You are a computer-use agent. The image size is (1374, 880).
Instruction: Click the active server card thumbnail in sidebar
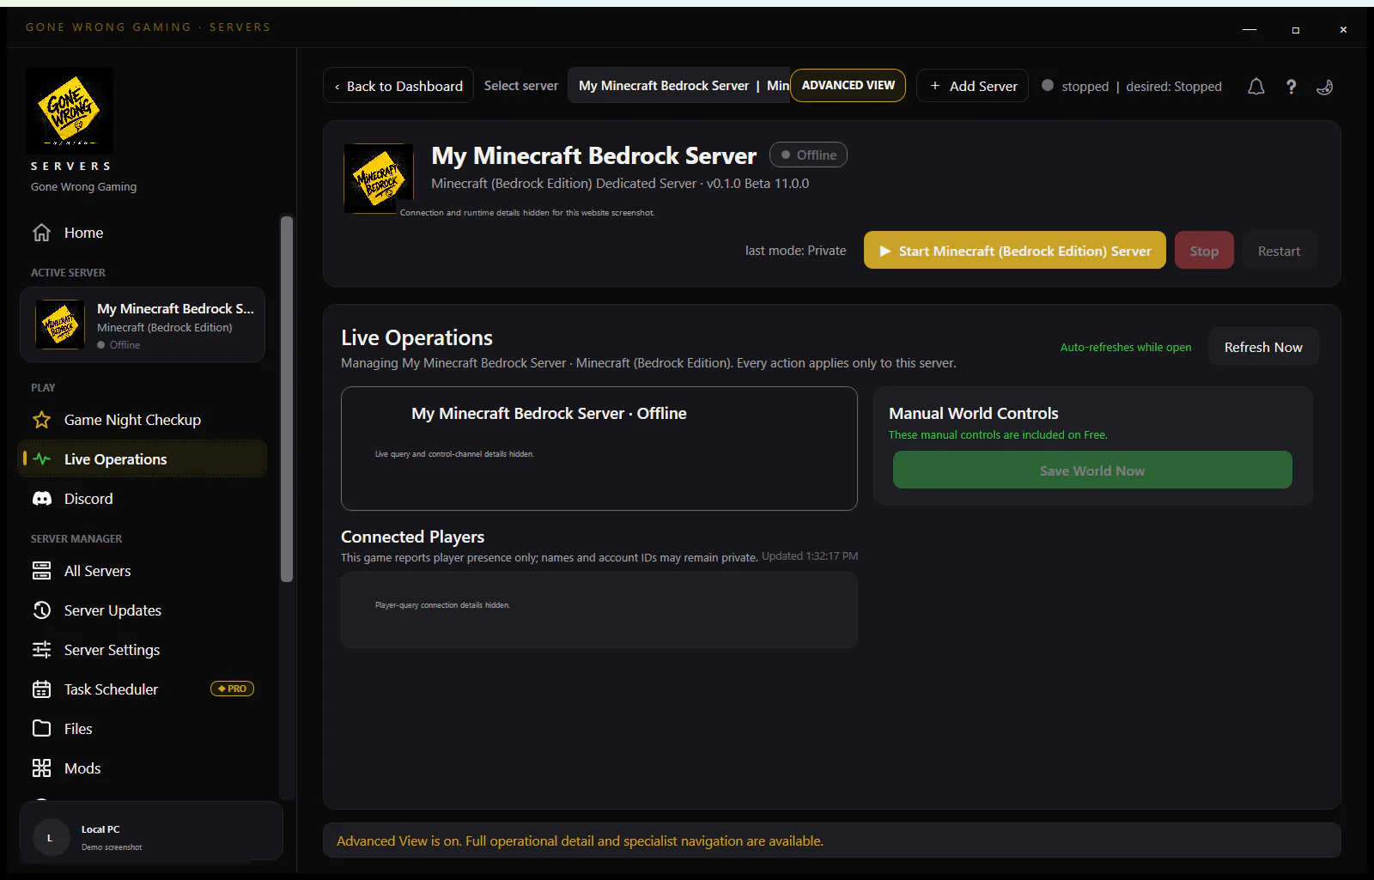60,325
